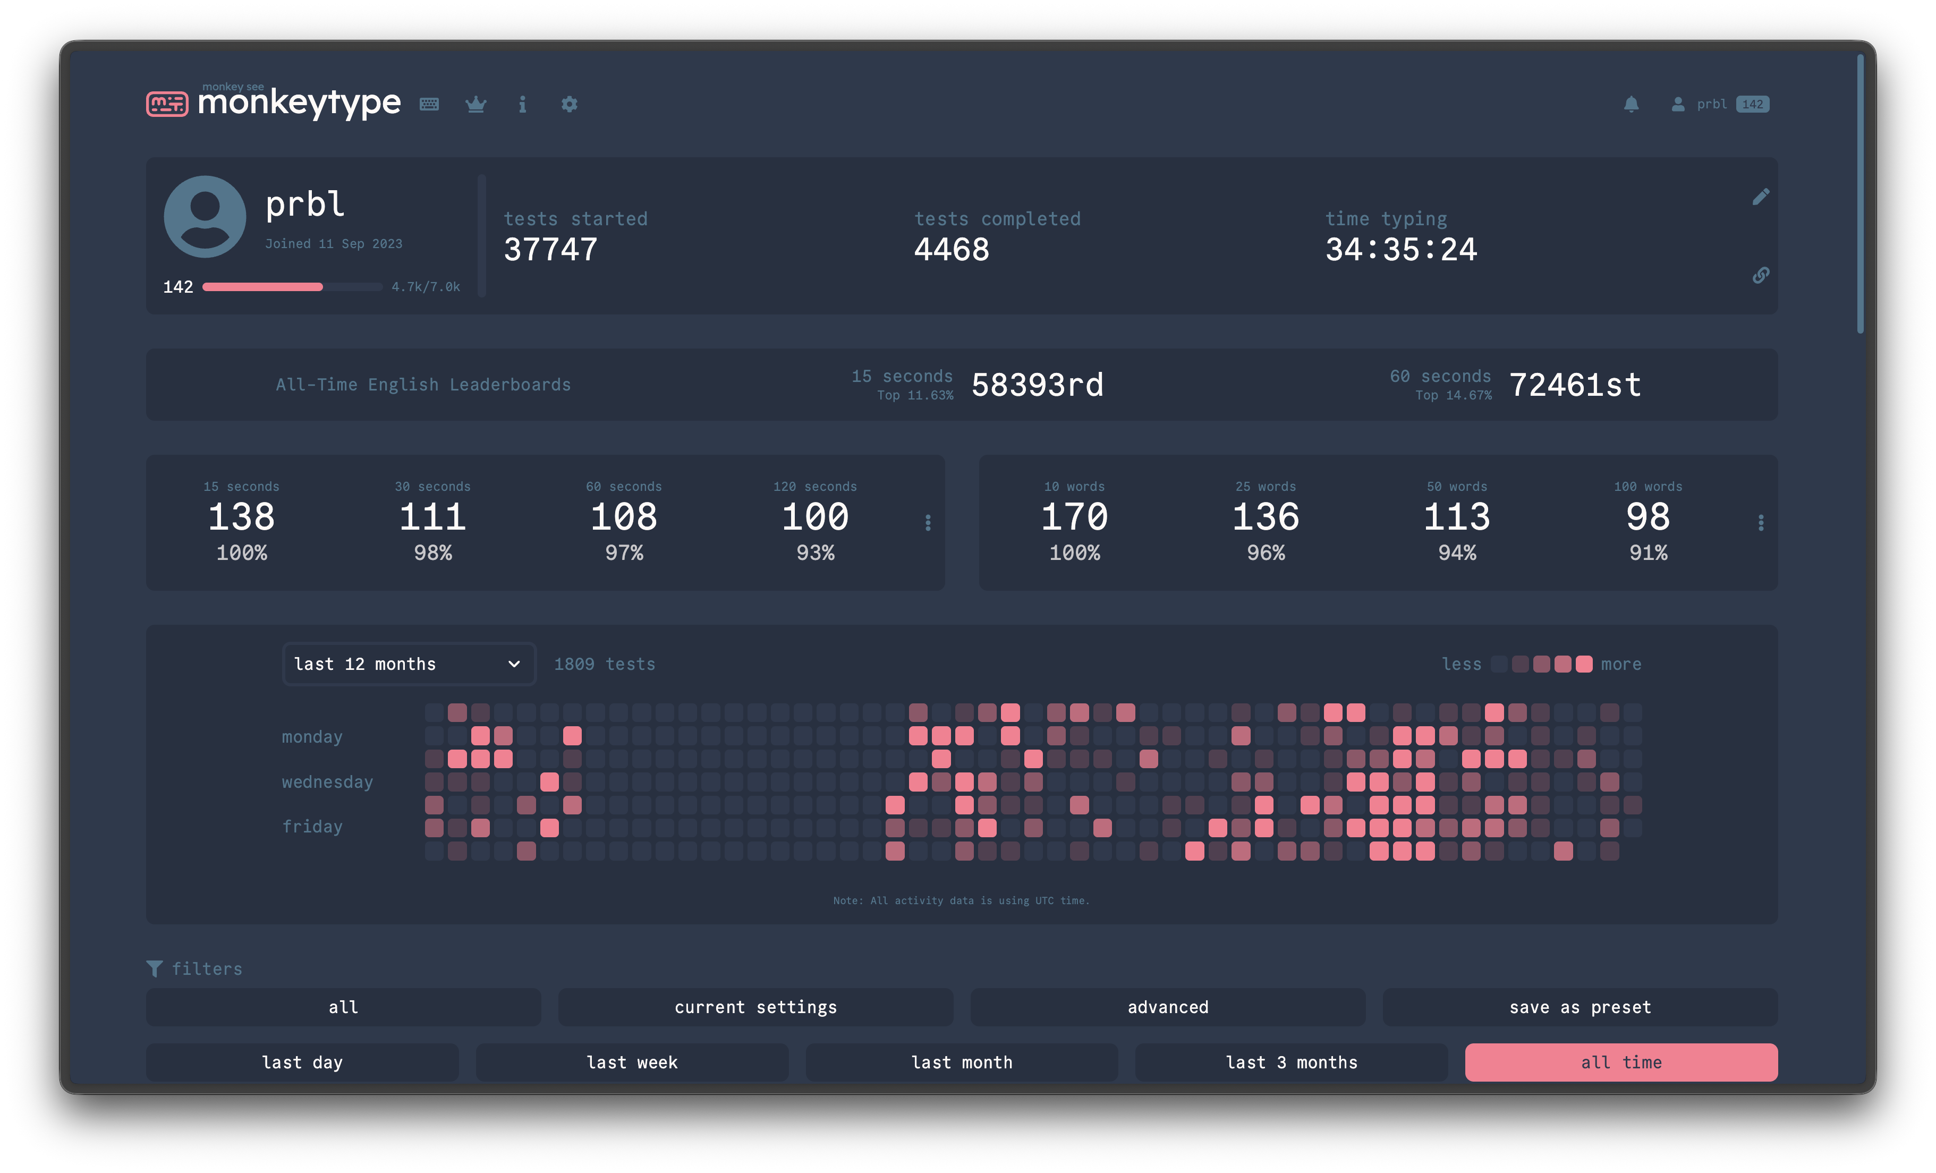The width and height of the screenshot is (1936, 1173).
Task: Click the tests started value 37747
Action: tap(551, 250)
